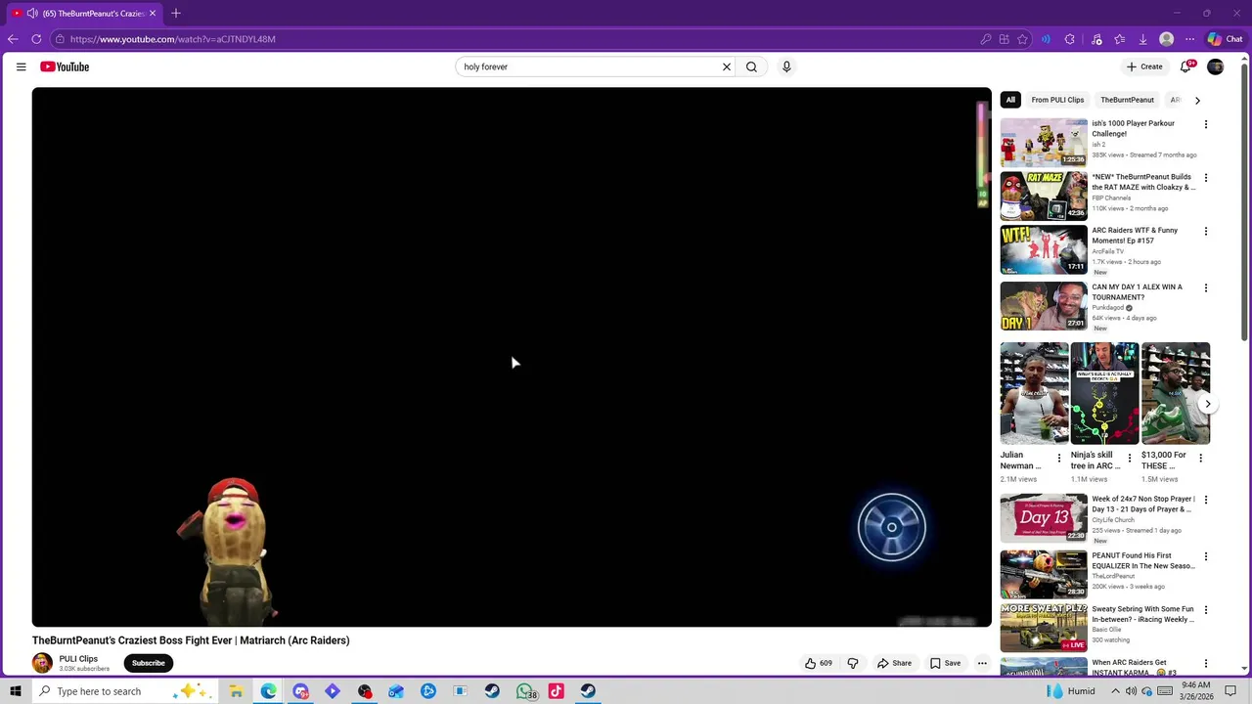Open PULI Clips channel name link
1252x704 pixels.
78,659
